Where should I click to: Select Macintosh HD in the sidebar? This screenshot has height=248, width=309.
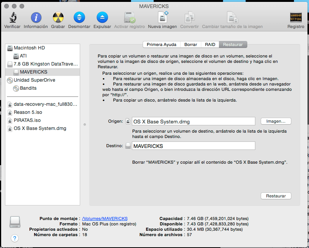click(29, 48)
